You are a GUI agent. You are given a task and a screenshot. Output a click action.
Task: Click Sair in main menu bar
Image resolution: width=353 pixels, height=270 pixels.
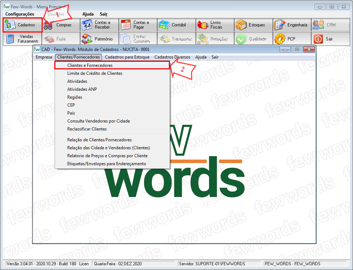103,14
